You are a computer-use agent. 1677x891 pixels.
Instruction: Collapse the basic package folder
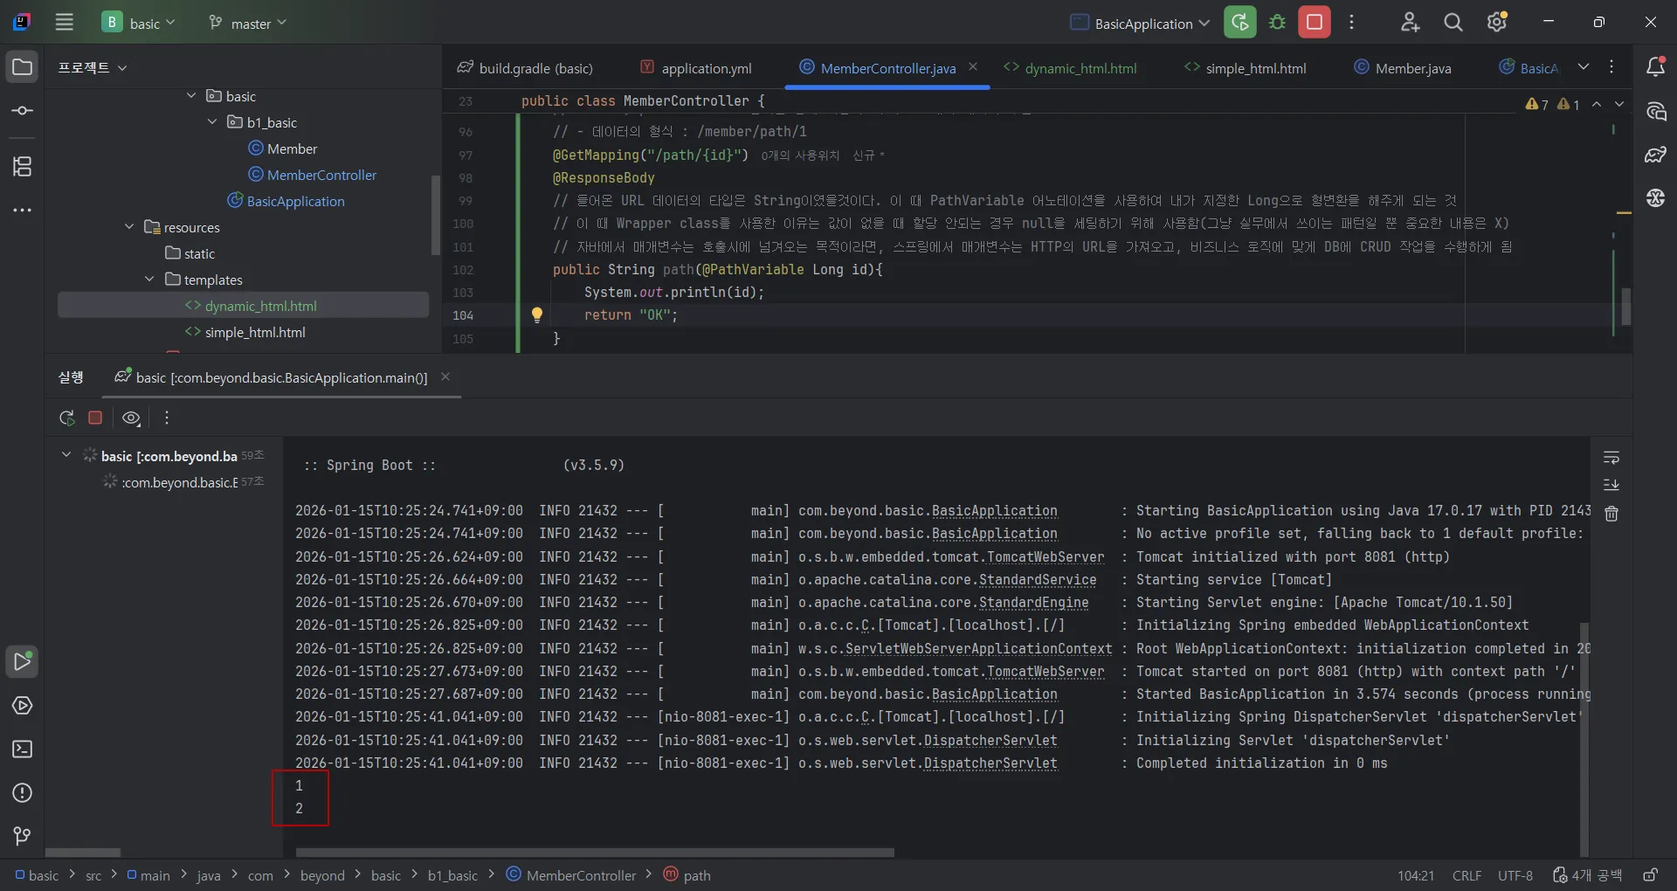(x=191, y=96)
